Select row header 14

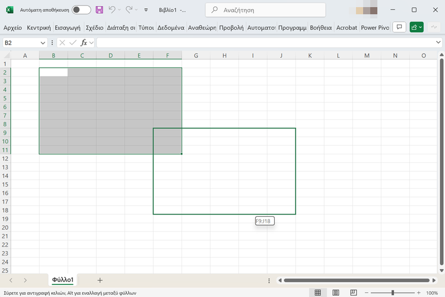tap(5, 176)
